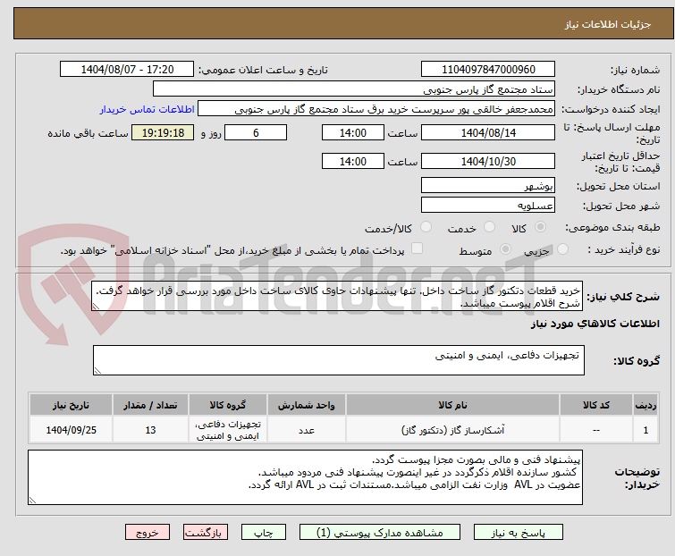Click the ردیف column header

click(645, 405)
